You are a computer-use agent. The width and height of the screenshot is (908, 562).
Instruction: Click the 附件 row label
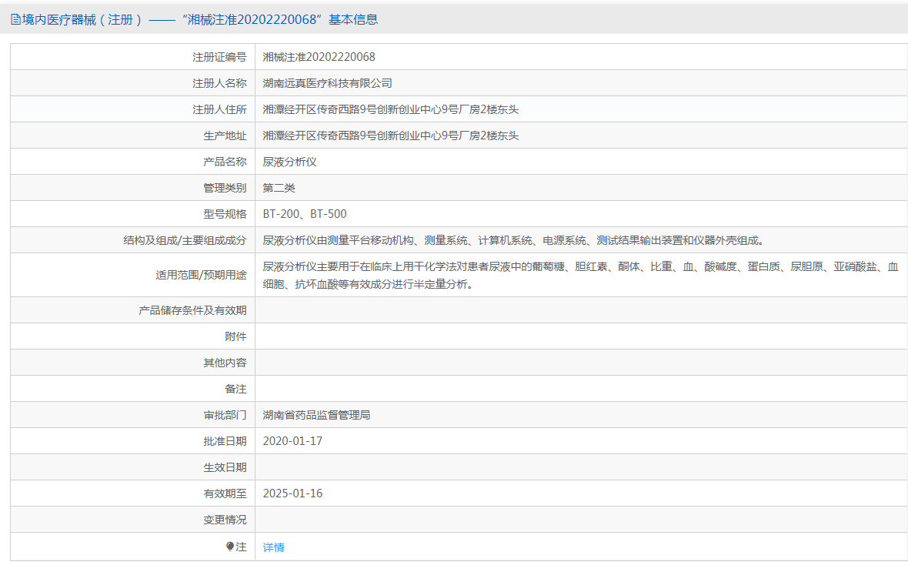point(235,336)
